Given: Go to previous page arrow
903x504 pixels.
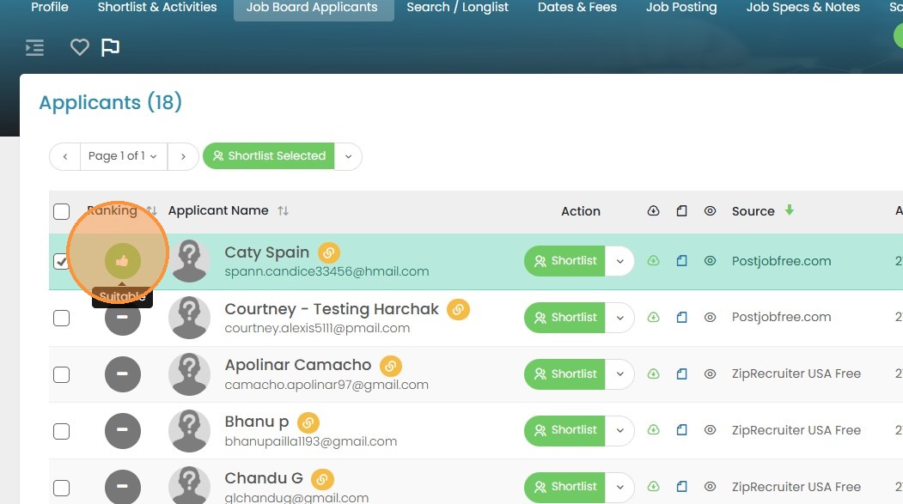Looking at the screenshot, I should [65, 156].
